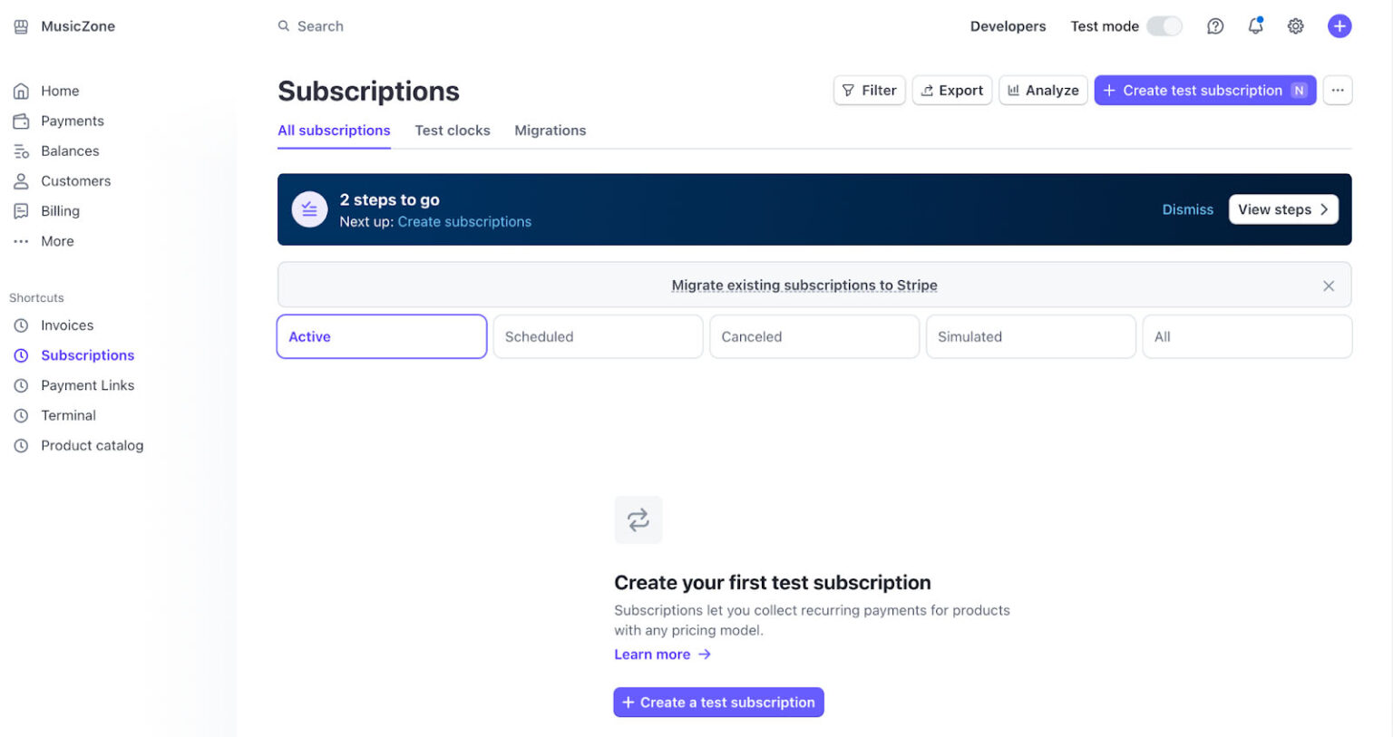Select the Canceled subscriptions filter
1393x737 pixels.
click(x=813, y=336)
